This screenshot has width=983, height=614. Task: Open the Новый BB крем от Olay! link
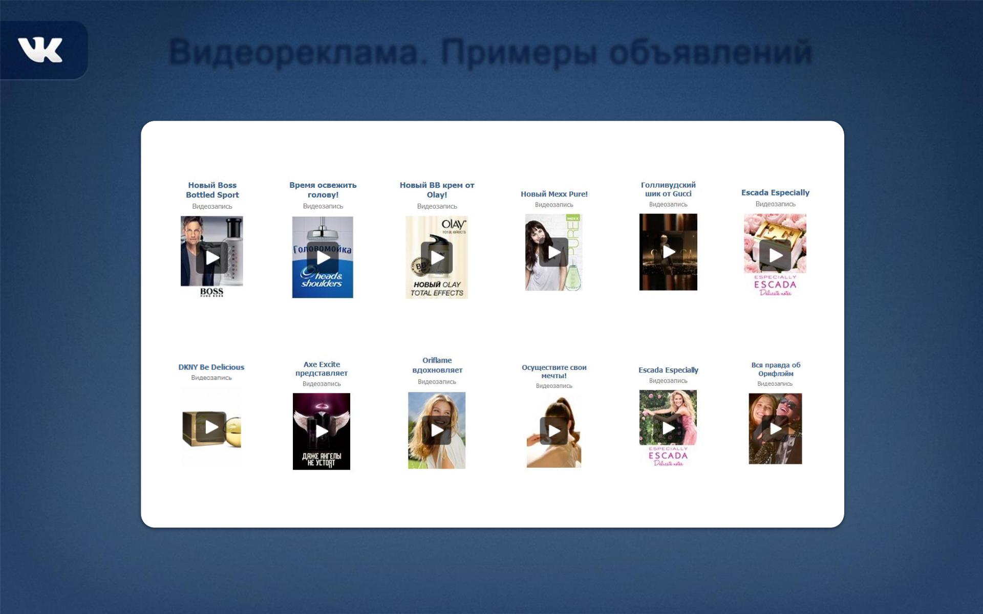pyautogui.click(x=437, y=190)
